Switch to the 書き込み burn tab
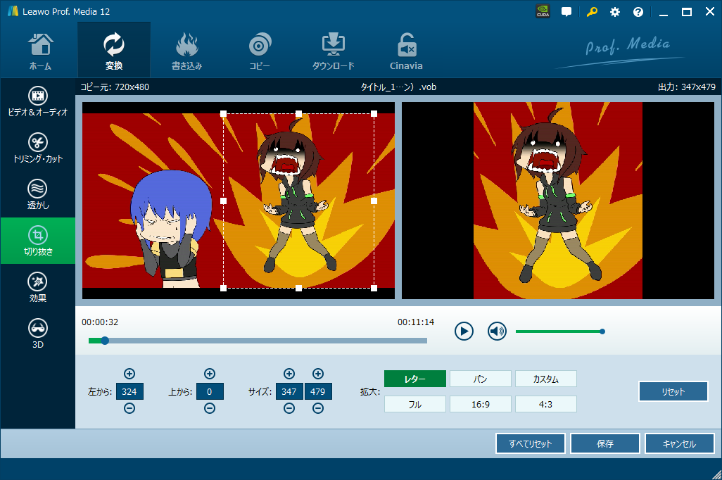Image resolution: width=722 pixels, height=480 pixels. click(186, 51)
